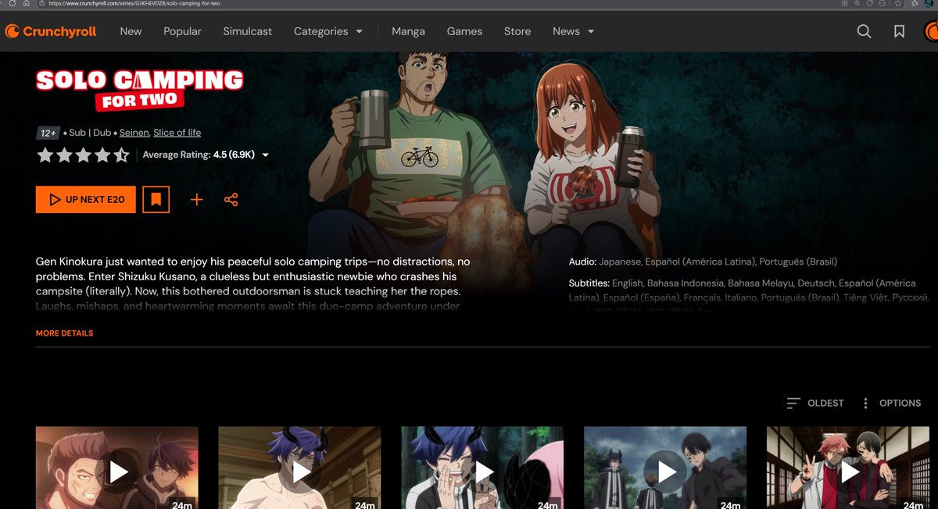The height and width of the screenshot is (509, 938).
Task: Play the first episode thumbnail
Action: [x=117, y=468]
